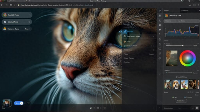Click the multicolor G logo in the first left pill
Screen dimensions: 200x112
[x=5, y=15]
